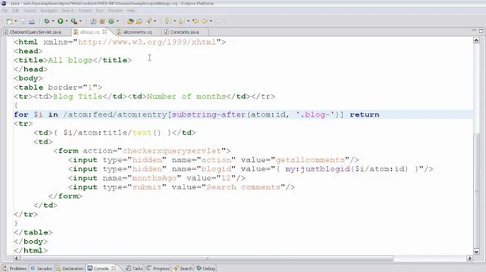Switch to Constants.java editor tab
Viewport: 486px width, 272px height.
(x=184, y=32)
